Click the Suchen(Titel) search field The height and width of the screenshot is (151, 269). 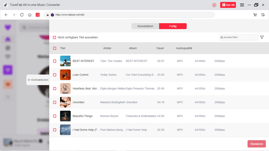[x=239, y=37]
